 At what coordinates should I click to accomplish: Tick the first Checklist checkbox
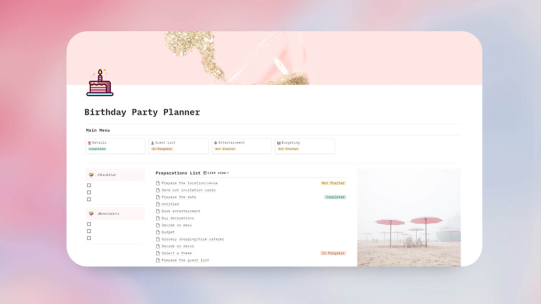tap(89, 185)
